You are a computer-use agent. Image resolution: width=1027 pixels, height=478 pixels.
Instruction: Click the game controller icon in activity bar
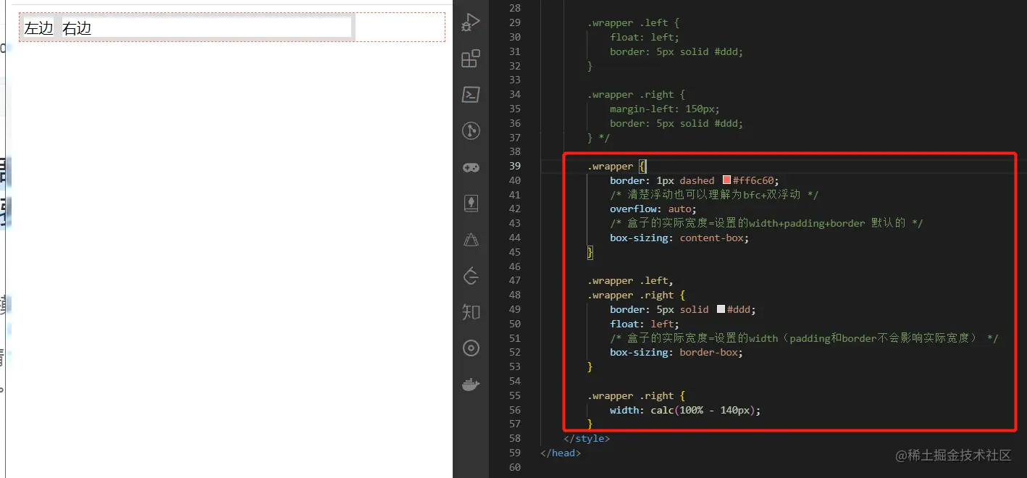pyautogui.click(x=471, y=167)
